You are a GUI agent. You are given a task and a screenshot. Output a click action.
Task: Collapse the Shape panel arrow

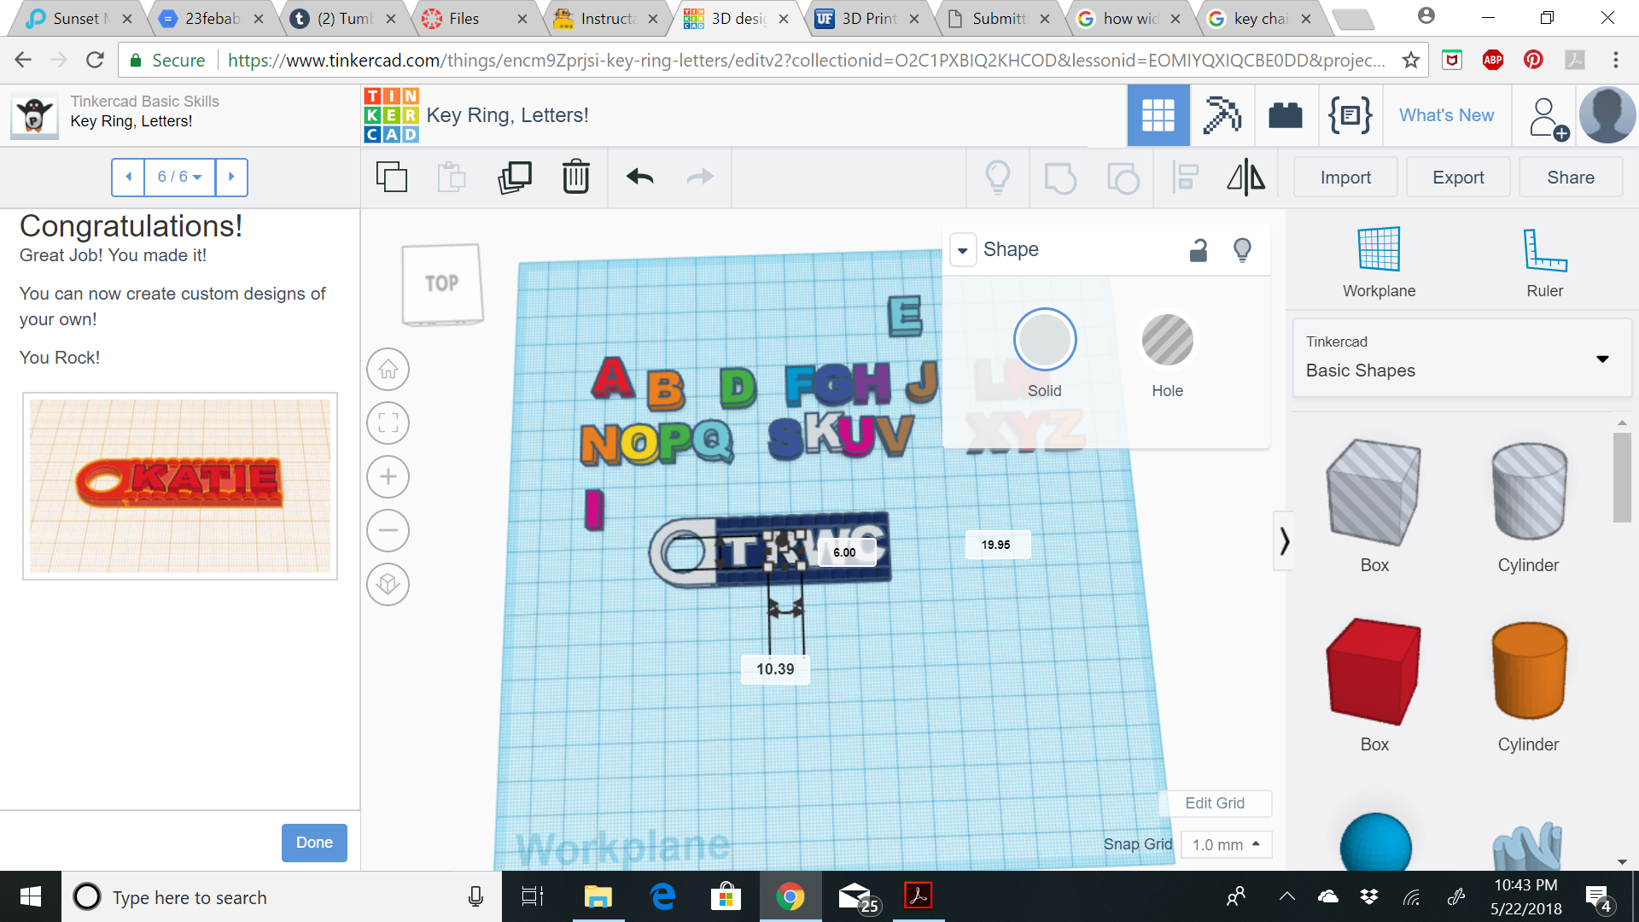963,250
